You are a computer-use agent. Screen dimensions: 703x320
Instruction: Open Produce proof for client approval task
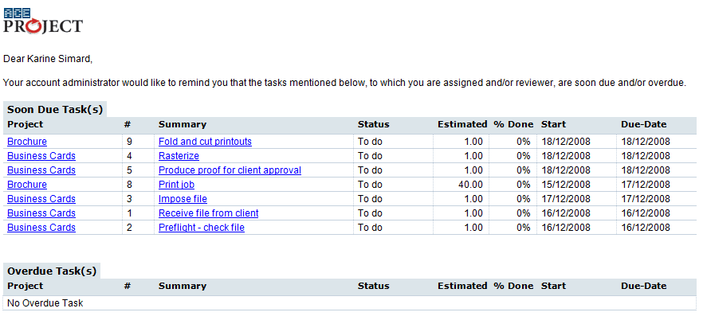[230, 170]
